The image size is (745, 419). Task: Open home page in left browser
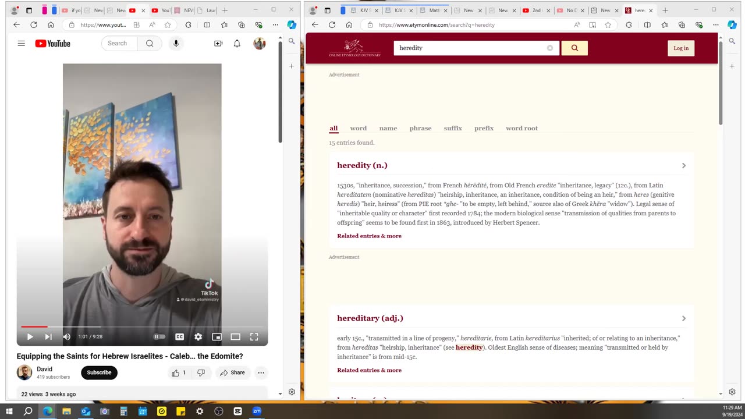(x=51, y=25)
